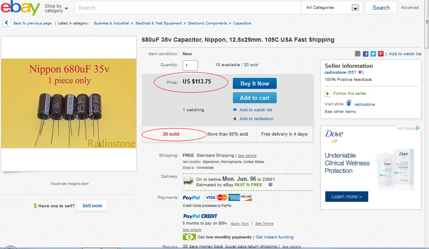Click the FAST 'N FREE help question mark

[271, 185]
